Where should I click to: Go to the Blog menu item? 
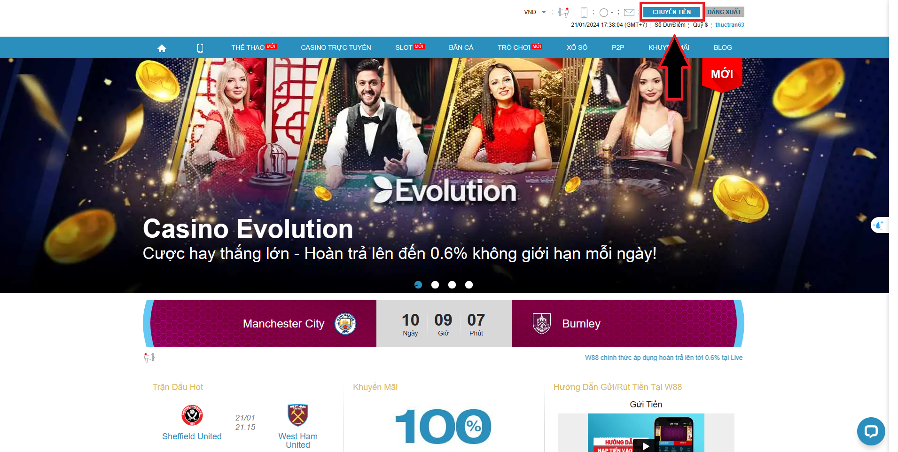point(722,47)
